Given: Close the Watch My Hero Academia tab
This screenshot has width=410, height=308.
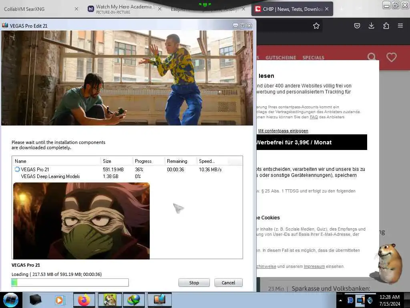Looking at the screenshot, I should 160,9.
